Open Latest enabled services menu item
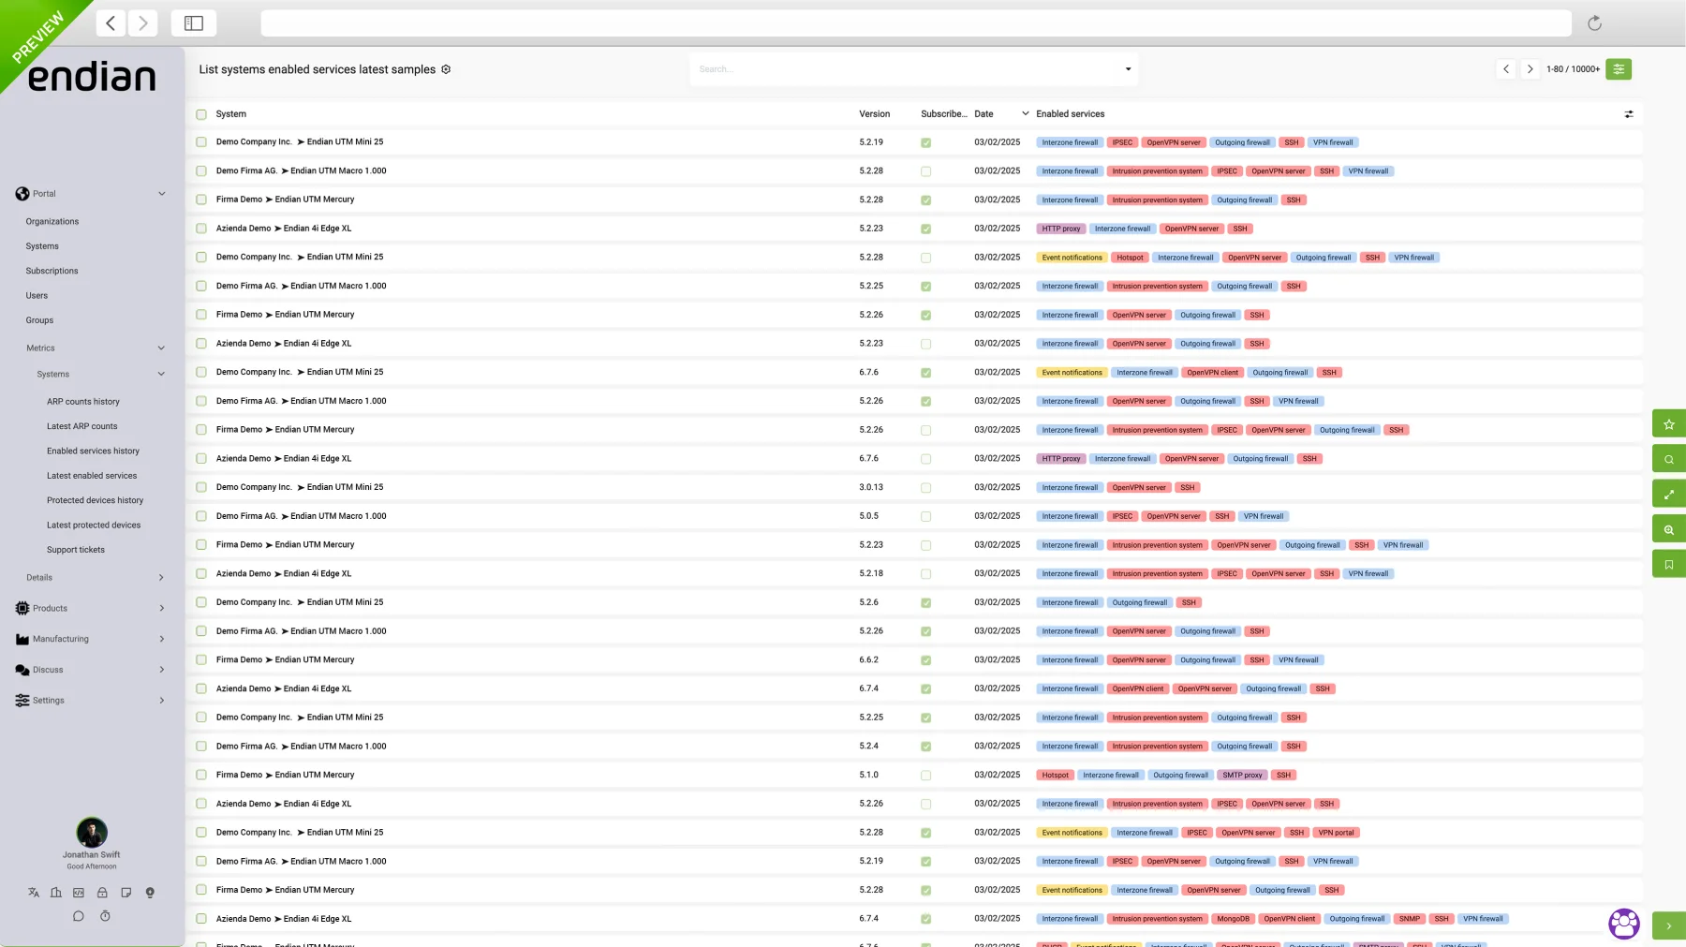The image size is (1686, 947). pos(92,476)
